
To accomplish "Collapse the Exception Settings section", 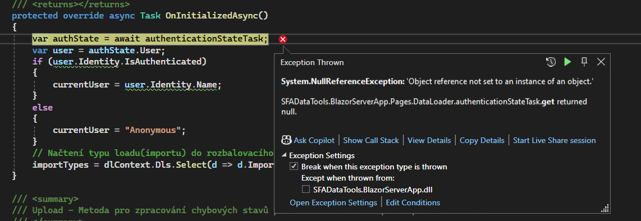I will [284, 155].
